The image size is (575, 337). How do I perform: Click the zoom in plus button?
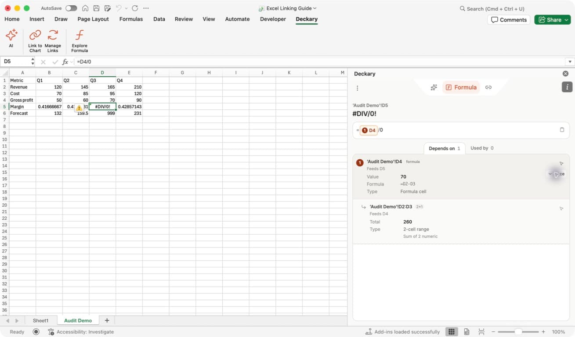click(543, 332)
